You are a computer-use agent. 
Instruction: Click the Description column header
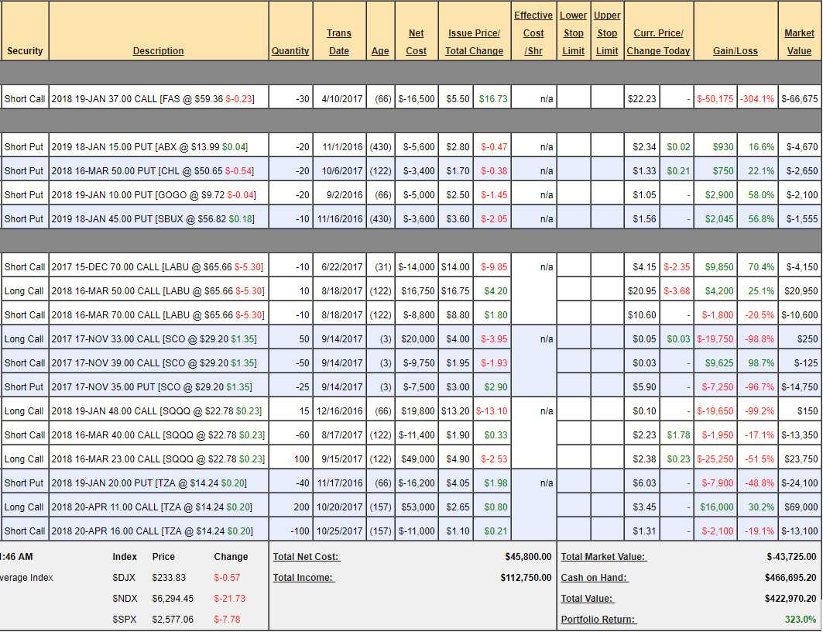coord(158,51)
